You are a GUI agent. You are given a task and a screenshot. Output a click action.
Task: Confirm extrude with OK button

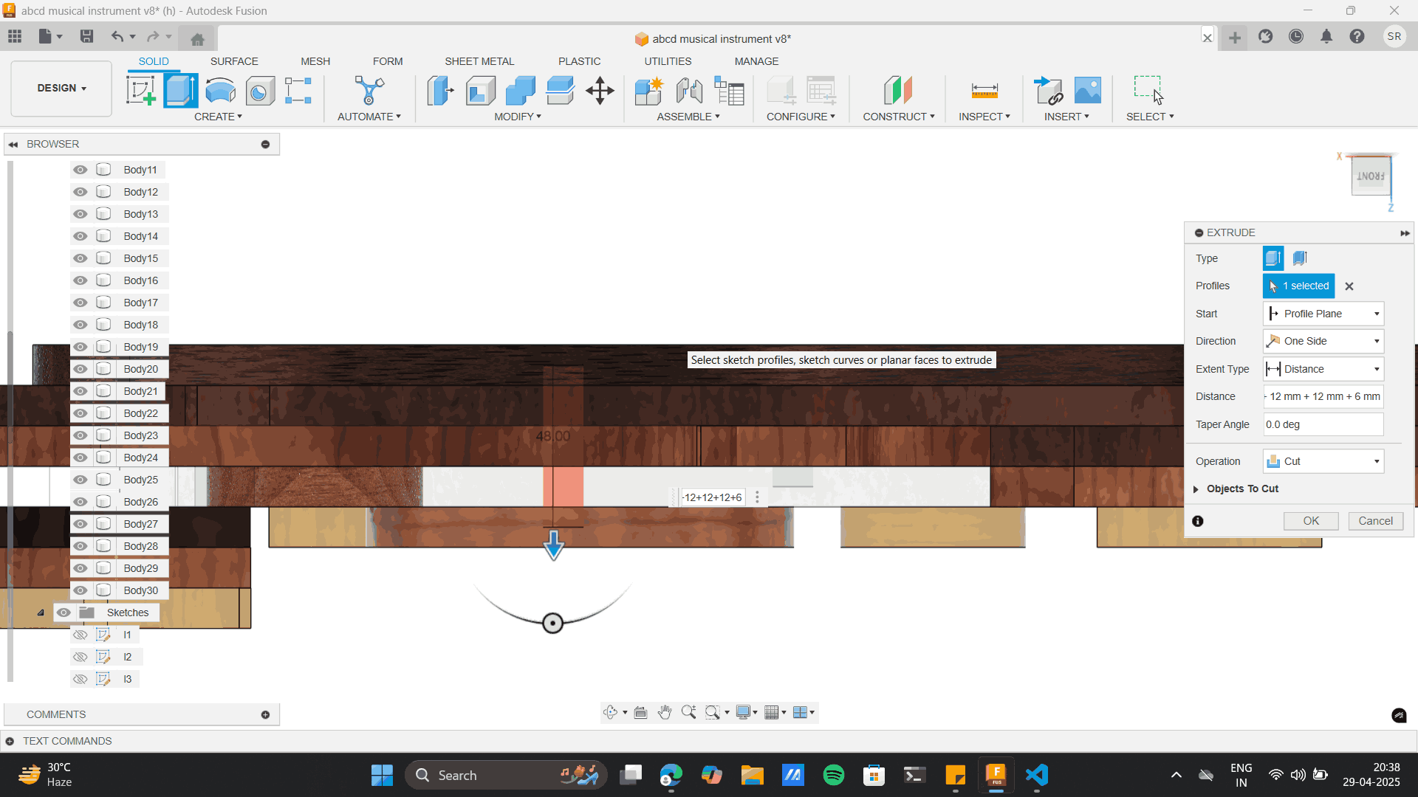(x=1311, y=521)
